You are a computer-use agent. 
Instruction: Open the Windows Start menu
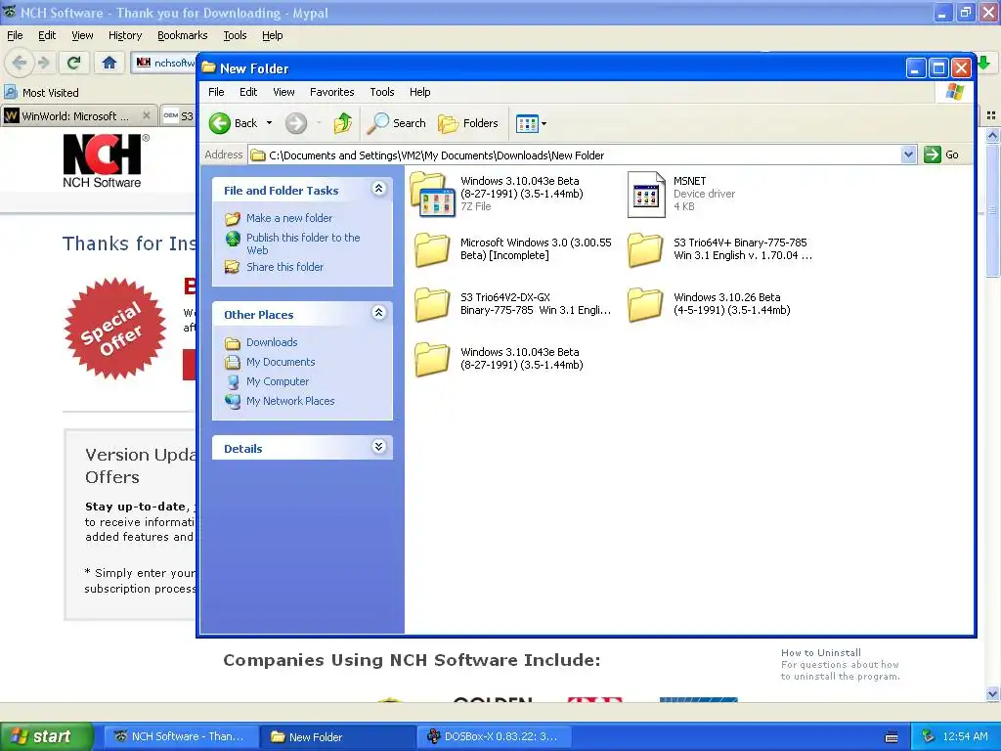(47, 736)
